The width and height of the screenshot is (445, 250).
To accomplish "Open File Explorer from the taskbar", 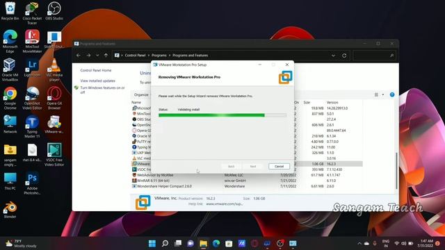I will pos(203,243).
